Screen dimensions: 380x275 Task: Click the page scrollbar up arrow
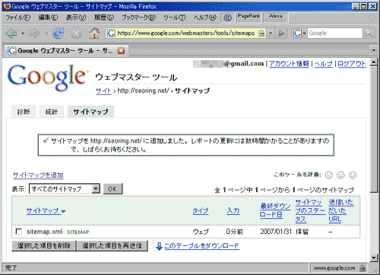pyautogui.click(x=374, y=62)
